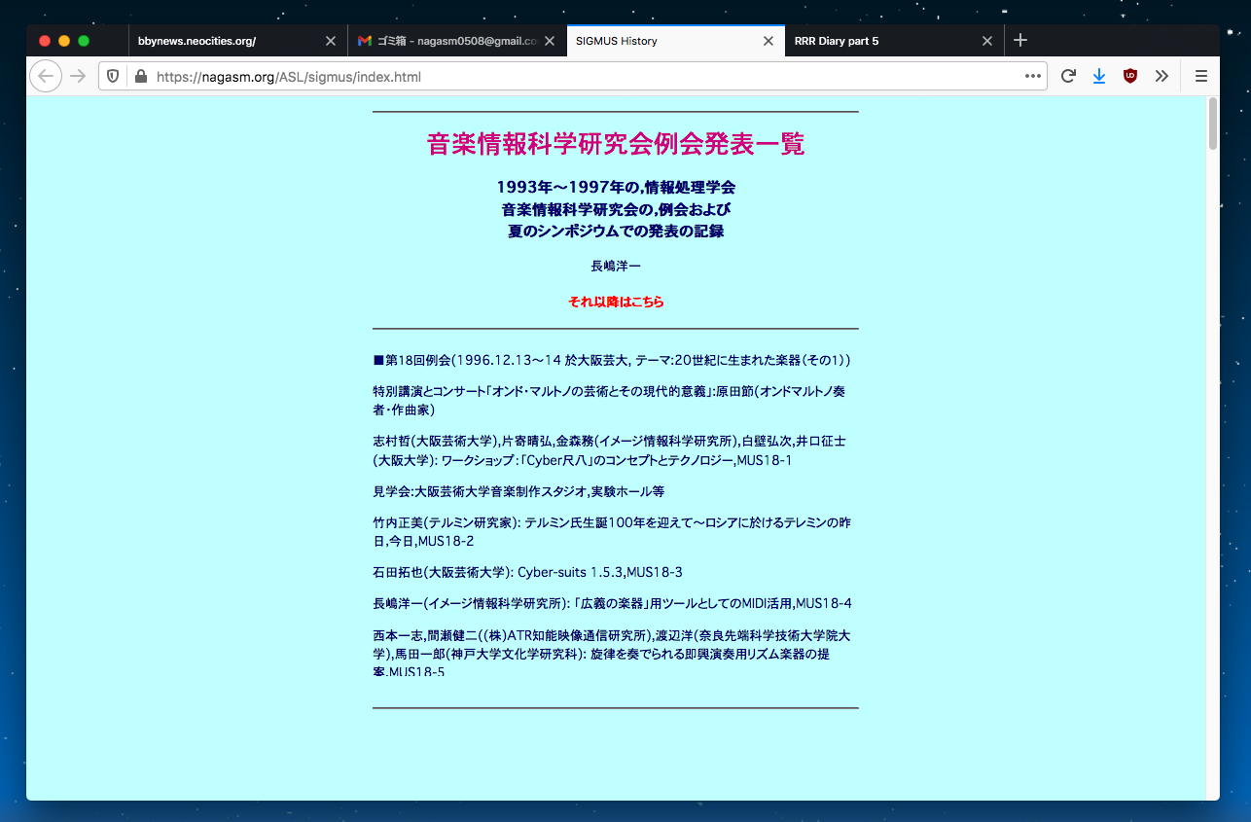The height and width of the screenshot is (822, 1251).
Task: Click the 見学会:大阪芸術大学音楽制作スタジオ line
Action: (x=519, y=491)
